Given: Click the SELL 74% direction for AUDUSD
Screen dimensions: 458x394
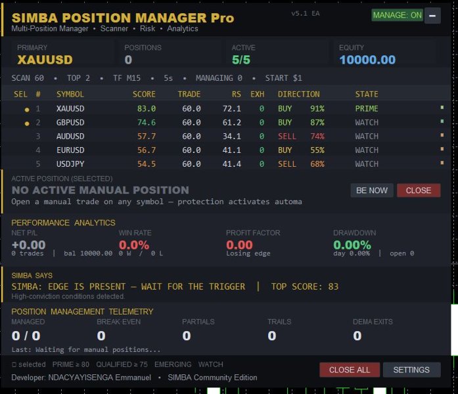Looking at the screenshot, I should [301, 137].
